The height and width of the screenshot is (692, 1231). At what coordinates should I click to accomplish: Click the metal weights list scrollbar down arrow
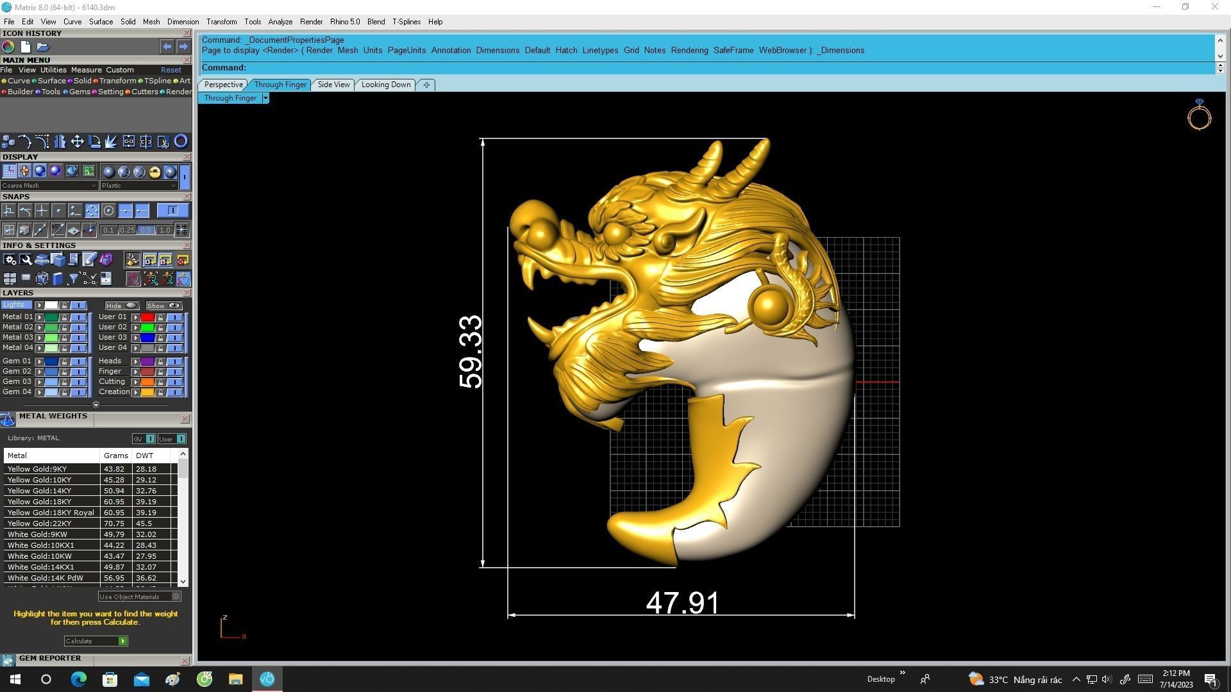[x=183, y=582]
